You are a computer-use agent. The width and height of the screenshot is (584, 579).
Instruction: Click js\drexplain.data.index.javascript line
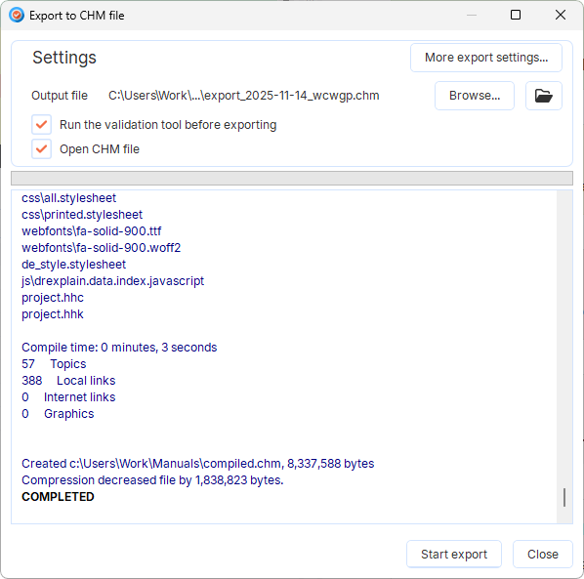(113, 281)
